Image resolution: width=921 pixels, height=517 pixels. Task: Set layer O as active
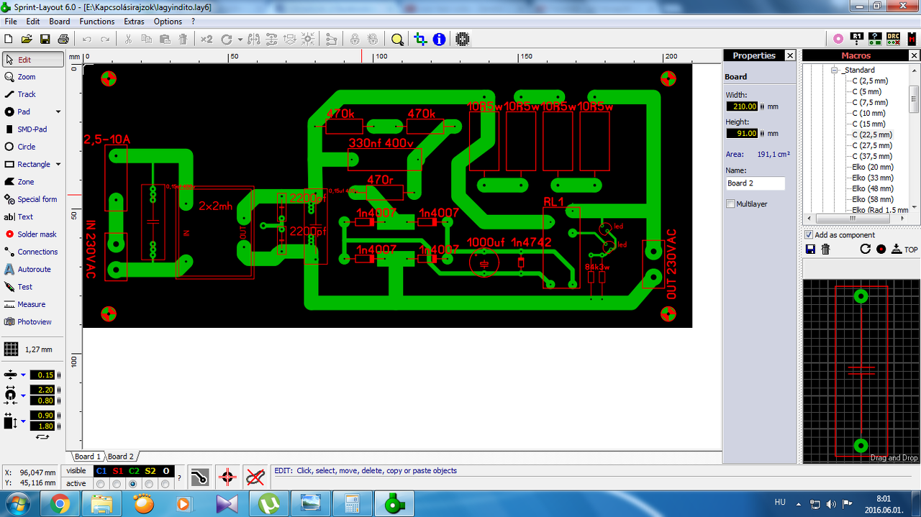pos(166,485)
